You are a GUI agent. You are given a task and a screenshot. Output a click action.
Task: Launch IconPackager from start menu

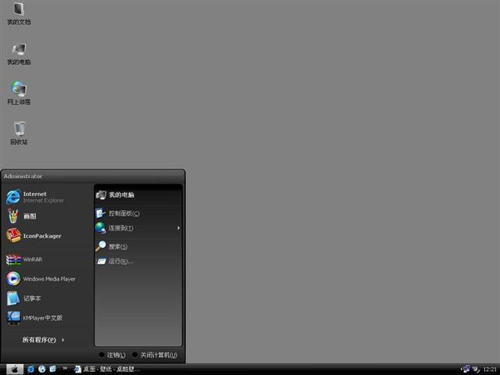pos(48,236)
